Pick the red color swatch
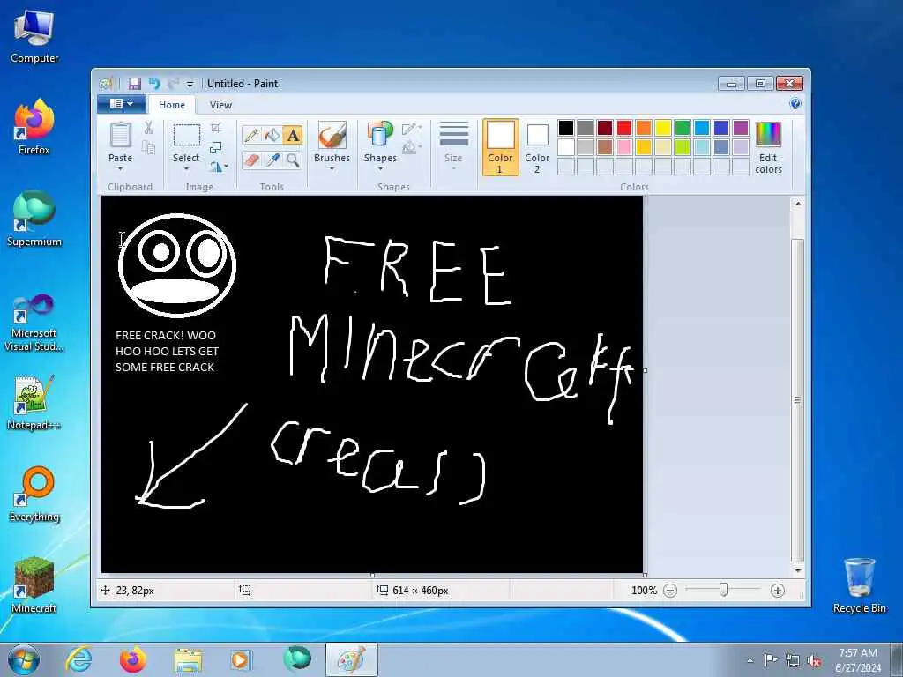903x677 pixels. coord(624,128)
